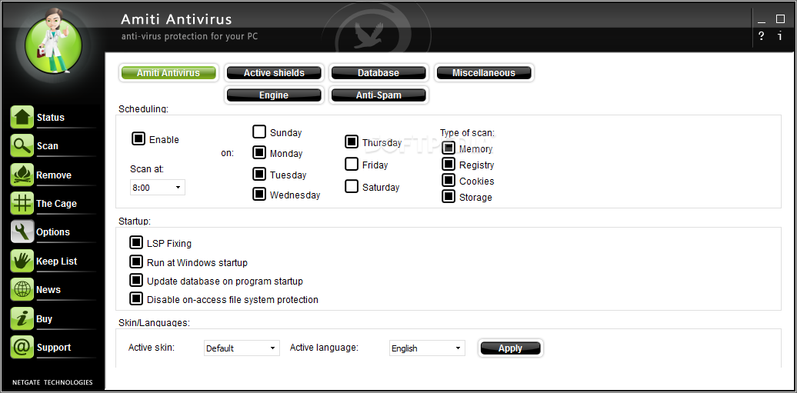
Task: Click the Apply button
Action: coord(510,348)
